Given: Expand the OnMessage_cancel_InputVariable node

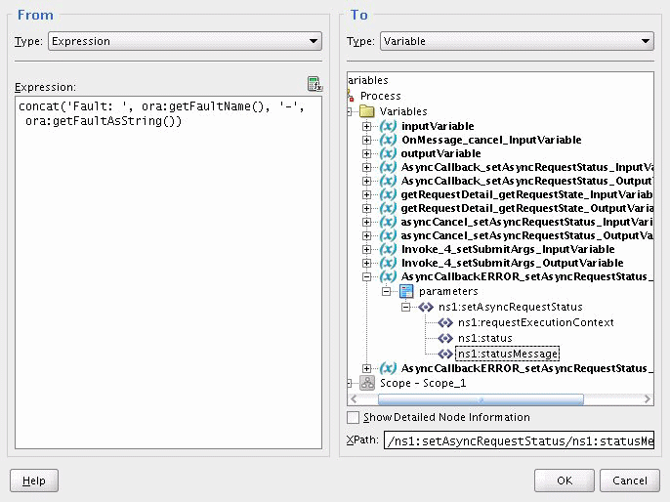Looking at the screenshot, I should [366, 140].
